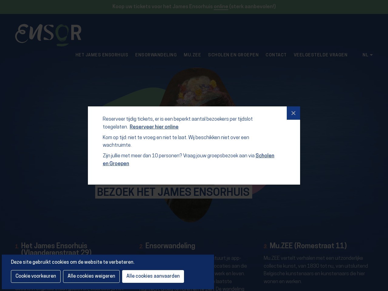The height and width of the screenshot is (291, 388).
Task: Click the Mu.ZEE description paragraph
Action: (x=316, y=270)
